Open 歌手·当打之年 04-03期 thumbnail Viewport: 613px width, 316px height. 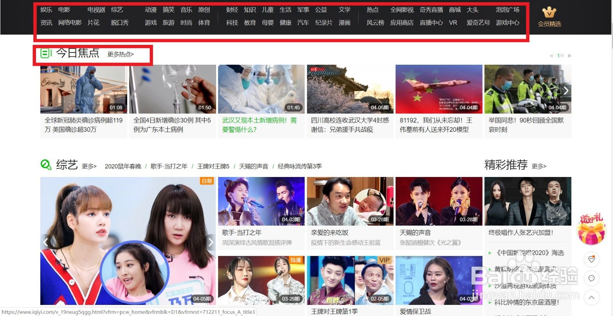pyautogui.click(x=261, y=201)
